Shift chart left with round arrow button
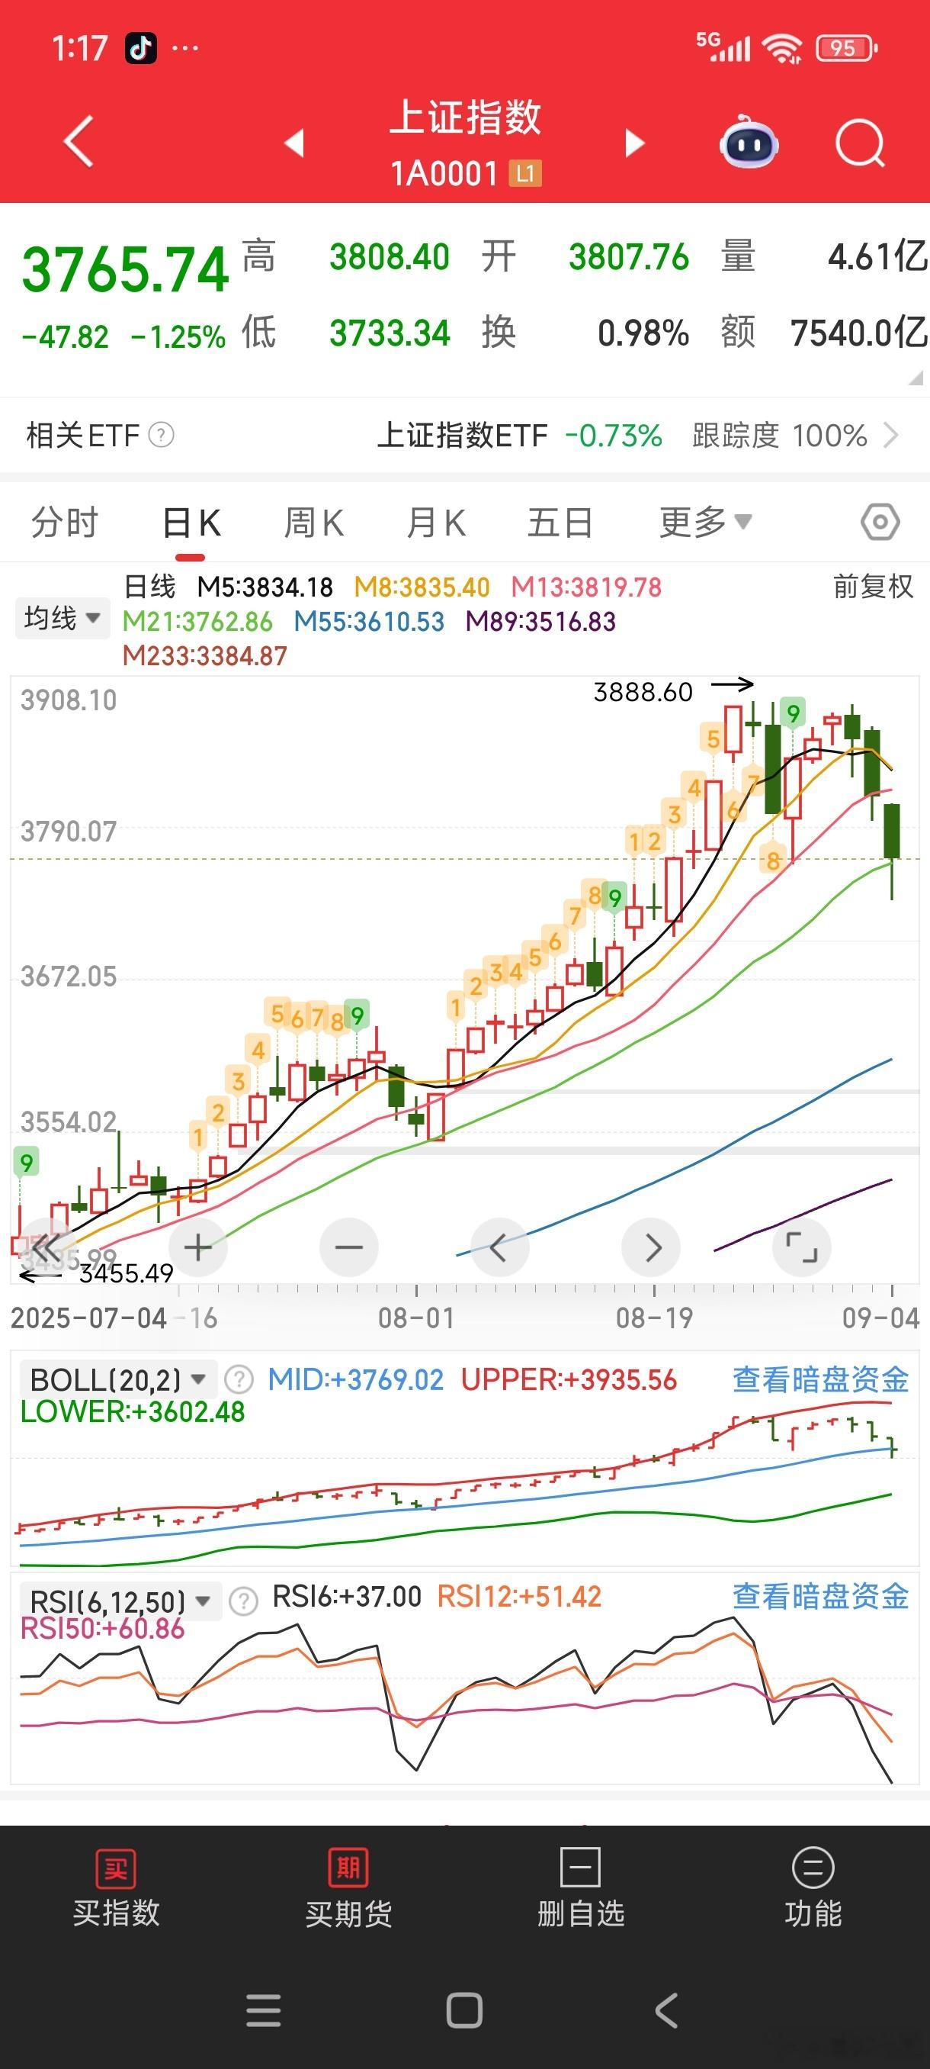 [x=500, y=1247]
